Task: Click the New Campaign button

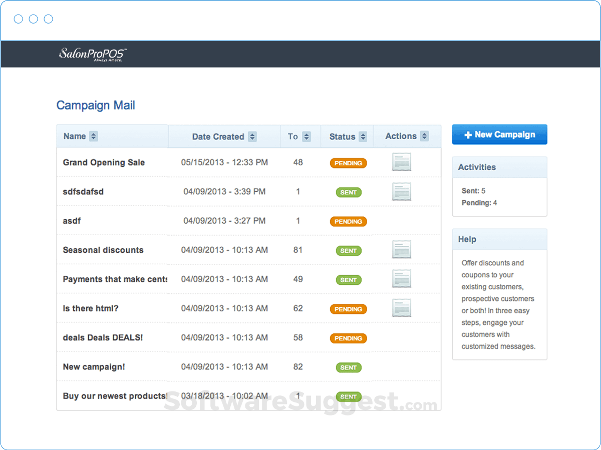Action: coord(499,134)
